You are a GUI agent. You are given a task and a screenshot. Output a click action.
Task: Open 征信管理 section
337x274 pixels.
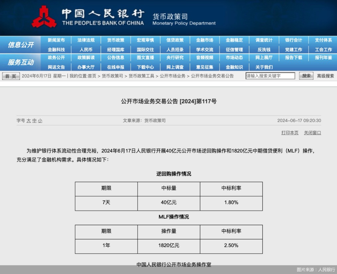tap(234, 49)
